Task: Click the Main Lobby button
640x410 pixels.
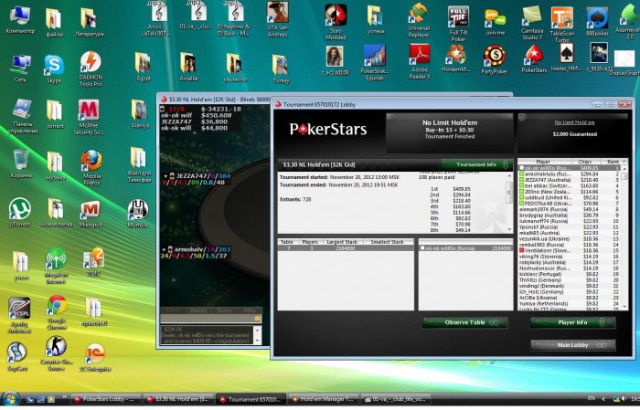Action: click(572, 345)
